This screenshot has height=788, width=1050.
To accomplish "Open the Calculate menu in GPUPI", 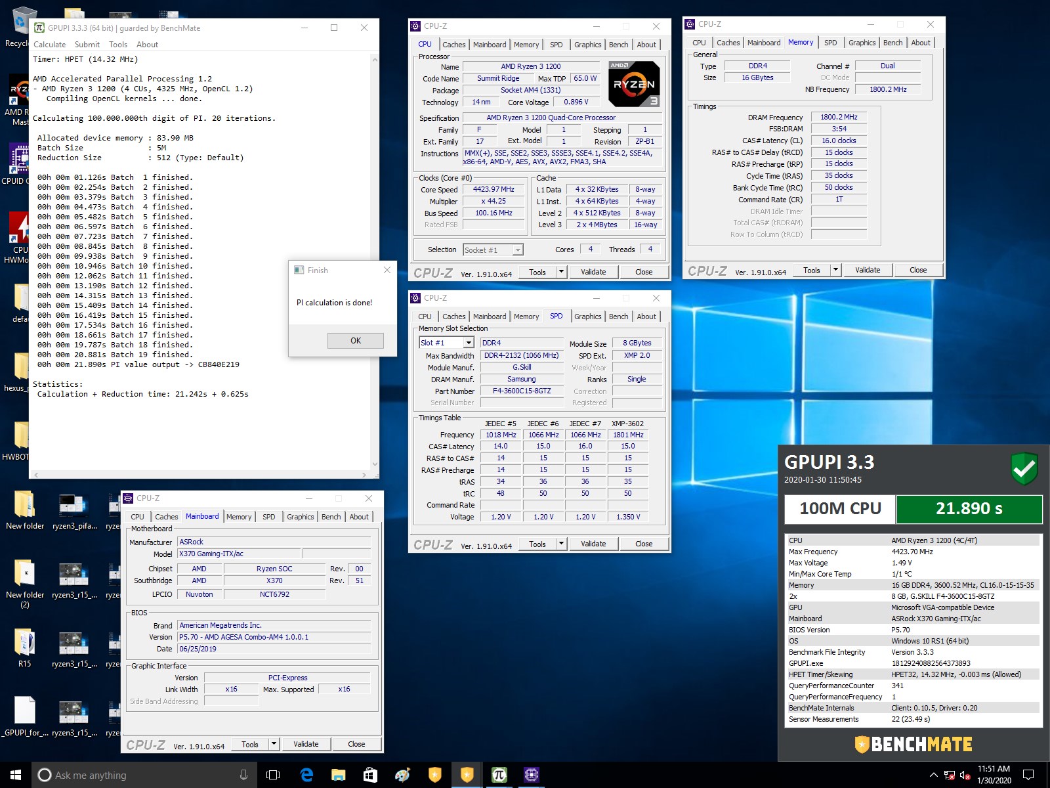I will 50,45.
